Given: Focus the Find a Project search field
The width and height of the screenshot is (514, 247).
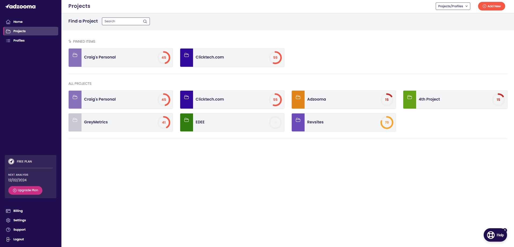Looking at the screenshot, I should click(x=126, y=21).
